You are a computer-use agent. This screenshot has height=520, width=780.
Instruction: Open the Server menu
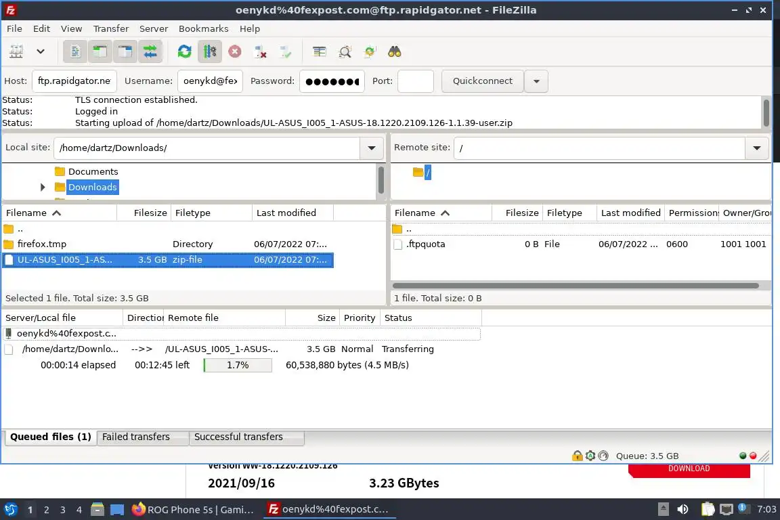153,28
